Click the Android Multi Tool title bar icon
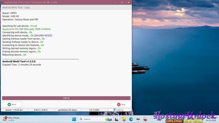The image size is (219, 123). pos(3,2)
